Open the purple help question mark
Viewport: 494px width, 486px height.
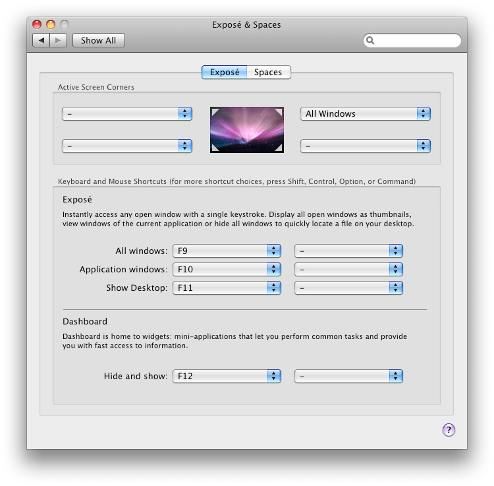coord(449,429)
